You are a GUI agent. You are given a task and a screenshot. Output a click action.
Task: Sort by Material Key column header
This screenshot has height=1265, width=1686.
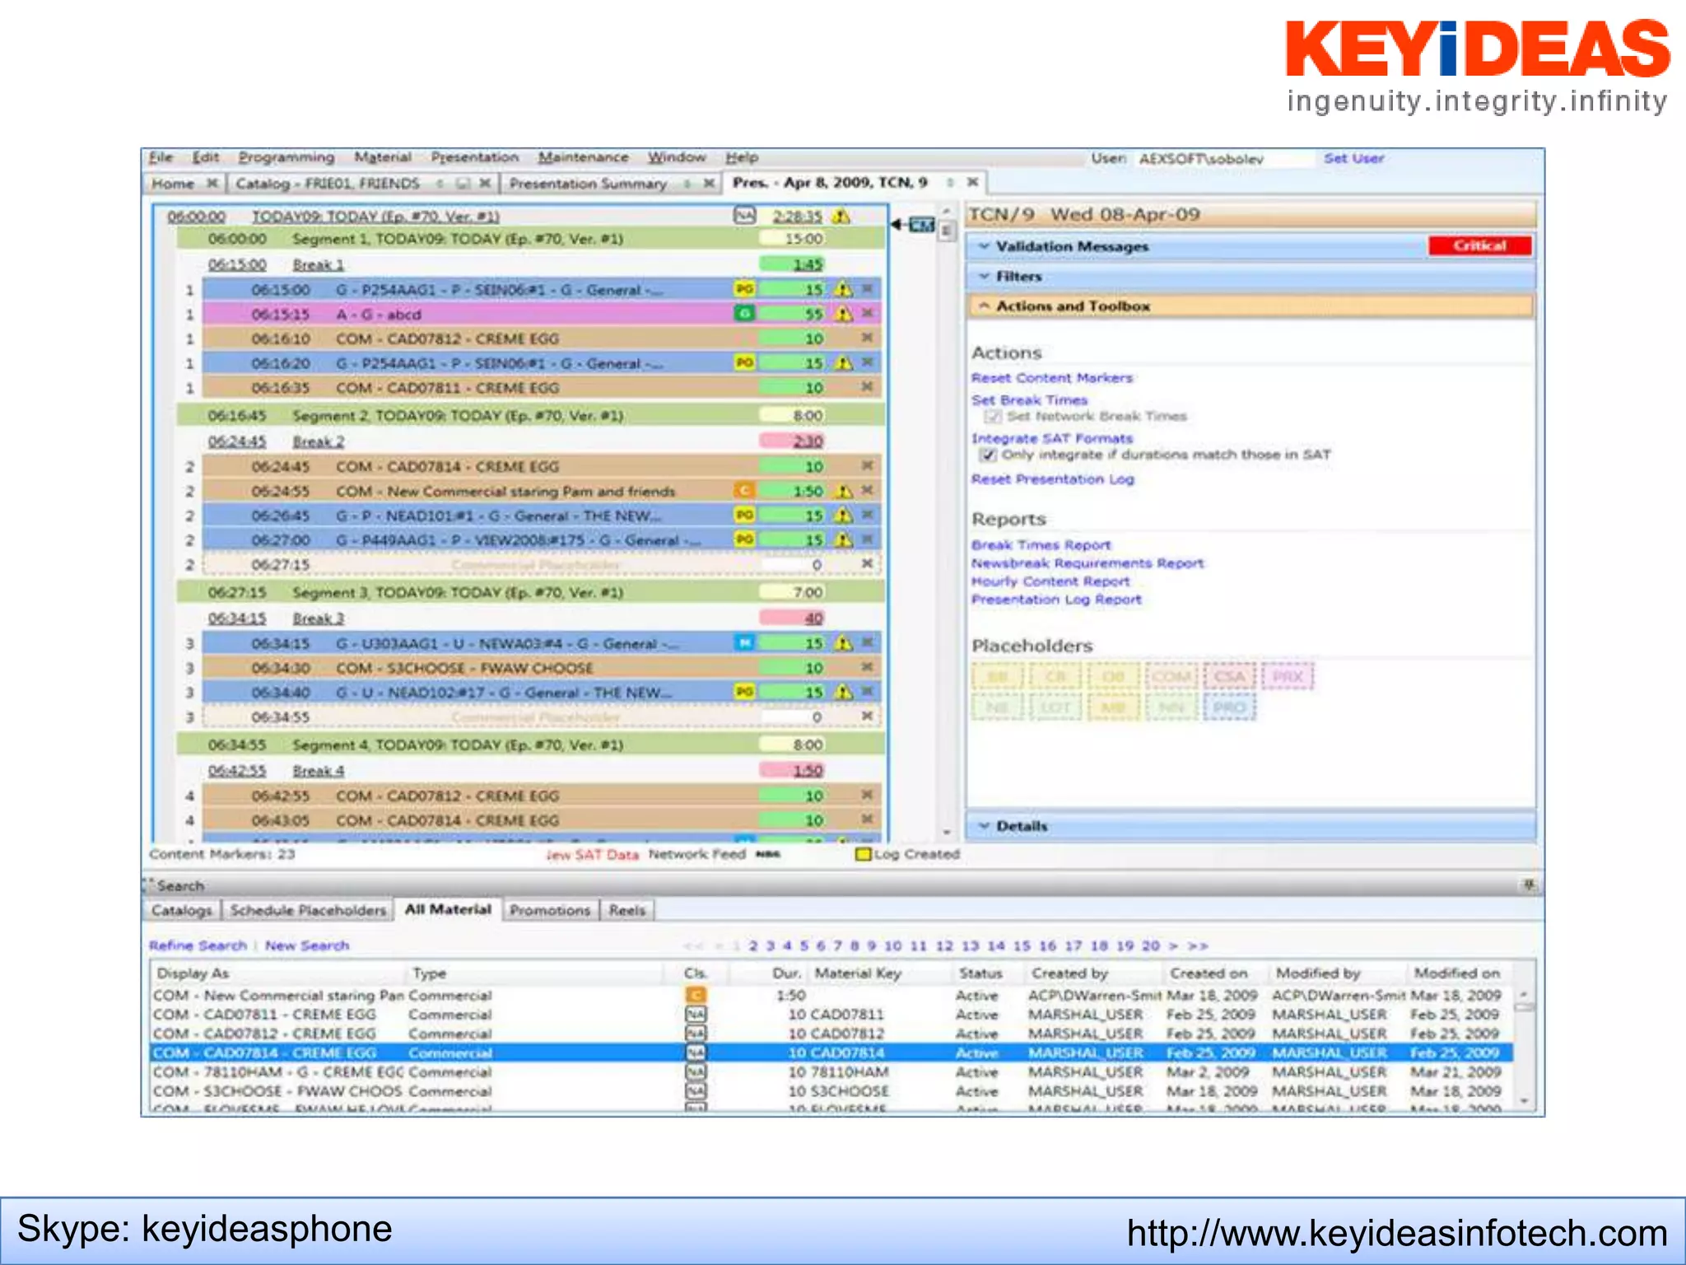(x=858, y=973)
